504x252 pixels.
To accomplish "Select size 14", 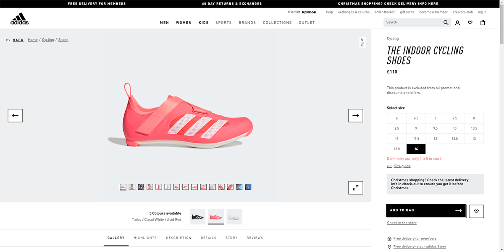I will pos(416,149).
